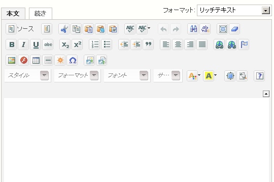Click Remove Format eraser icon
The image size is (274, 182).
click(235, 29)
